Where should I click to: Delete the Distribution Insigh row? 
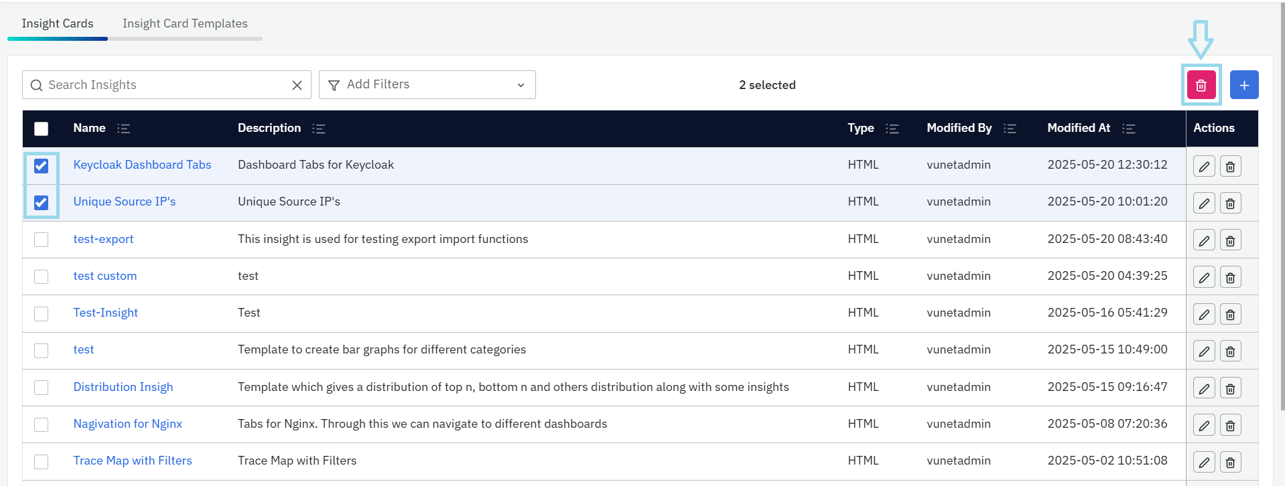(1230, 388)
